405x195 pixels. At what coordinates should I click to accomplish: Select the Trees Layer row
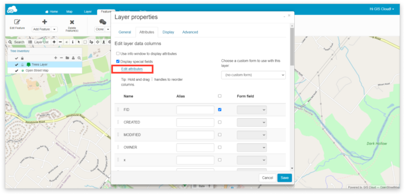coord(45,65)
